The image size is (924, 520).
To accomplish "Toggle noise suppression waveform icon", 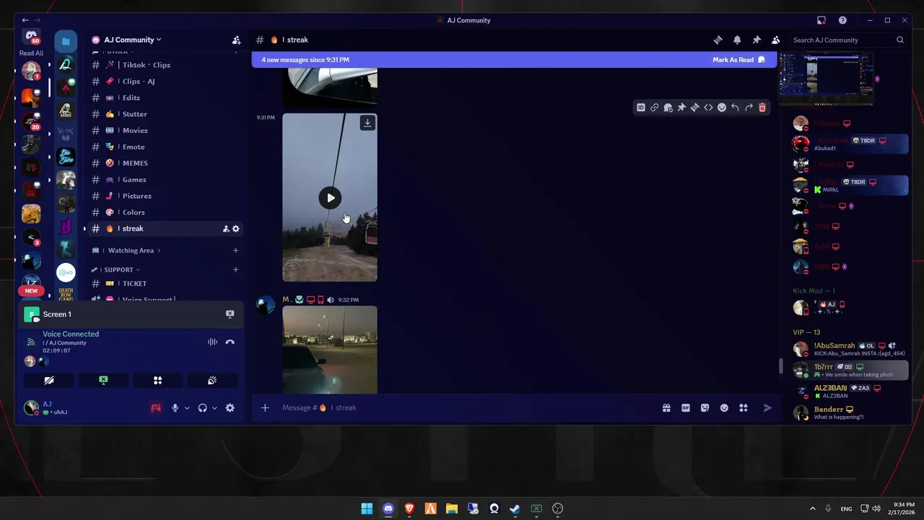I will [x=212, y=342].
